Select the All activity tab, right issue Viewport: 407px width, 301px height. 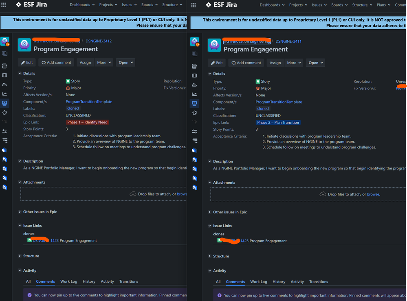pos(218,281)
